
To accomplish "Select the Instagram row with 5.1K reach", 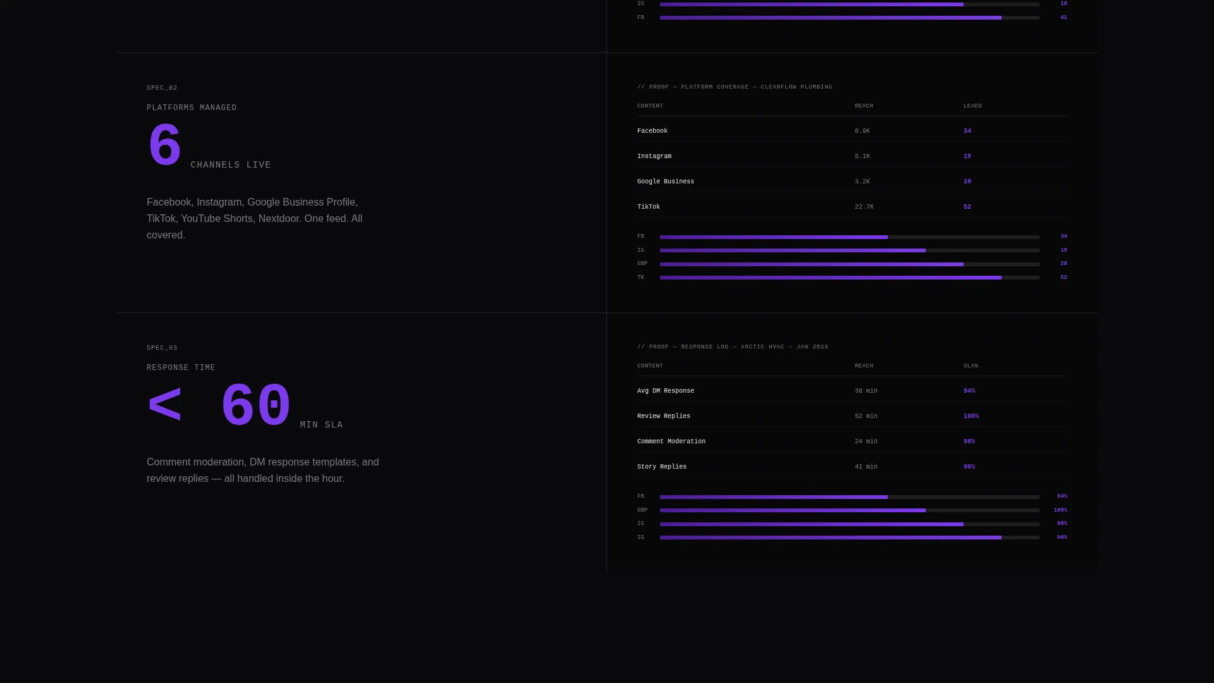I will (x=852, y=156).
